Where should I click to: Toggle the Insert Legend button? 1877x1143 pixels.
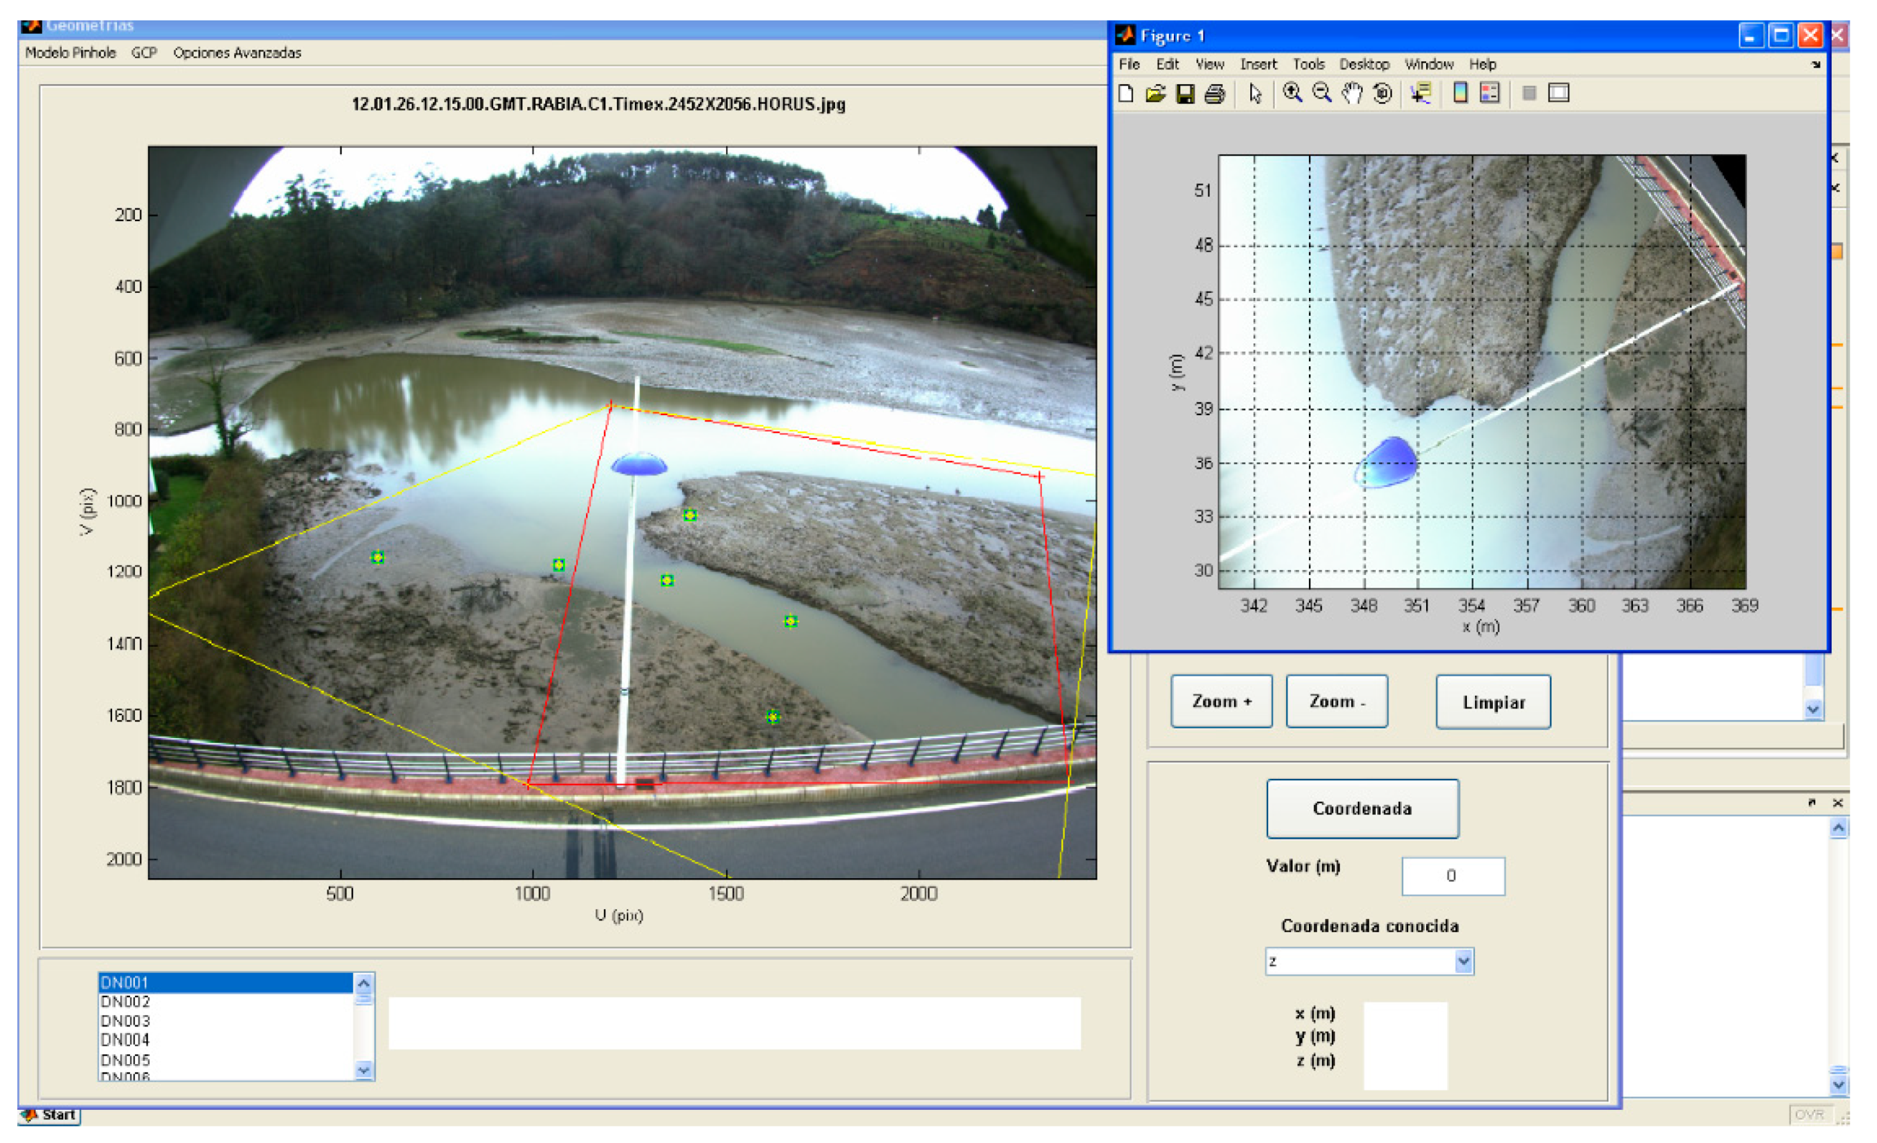pos(1489,93)
